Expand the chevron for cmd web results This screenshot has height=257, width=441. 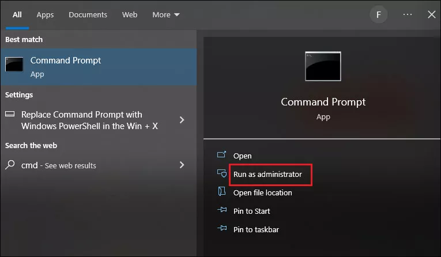[x=182, y=165]
